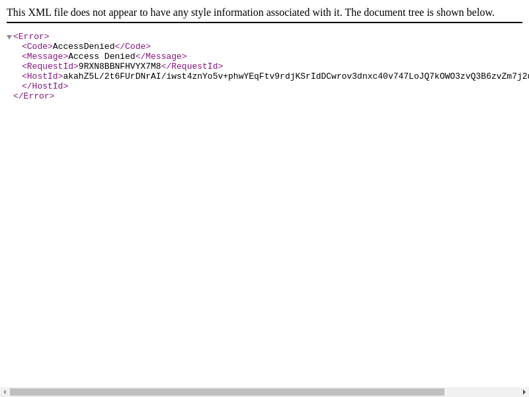Click the 'This XML file' notice text
This screenshot has height=397, width=529.
point(250,13)
